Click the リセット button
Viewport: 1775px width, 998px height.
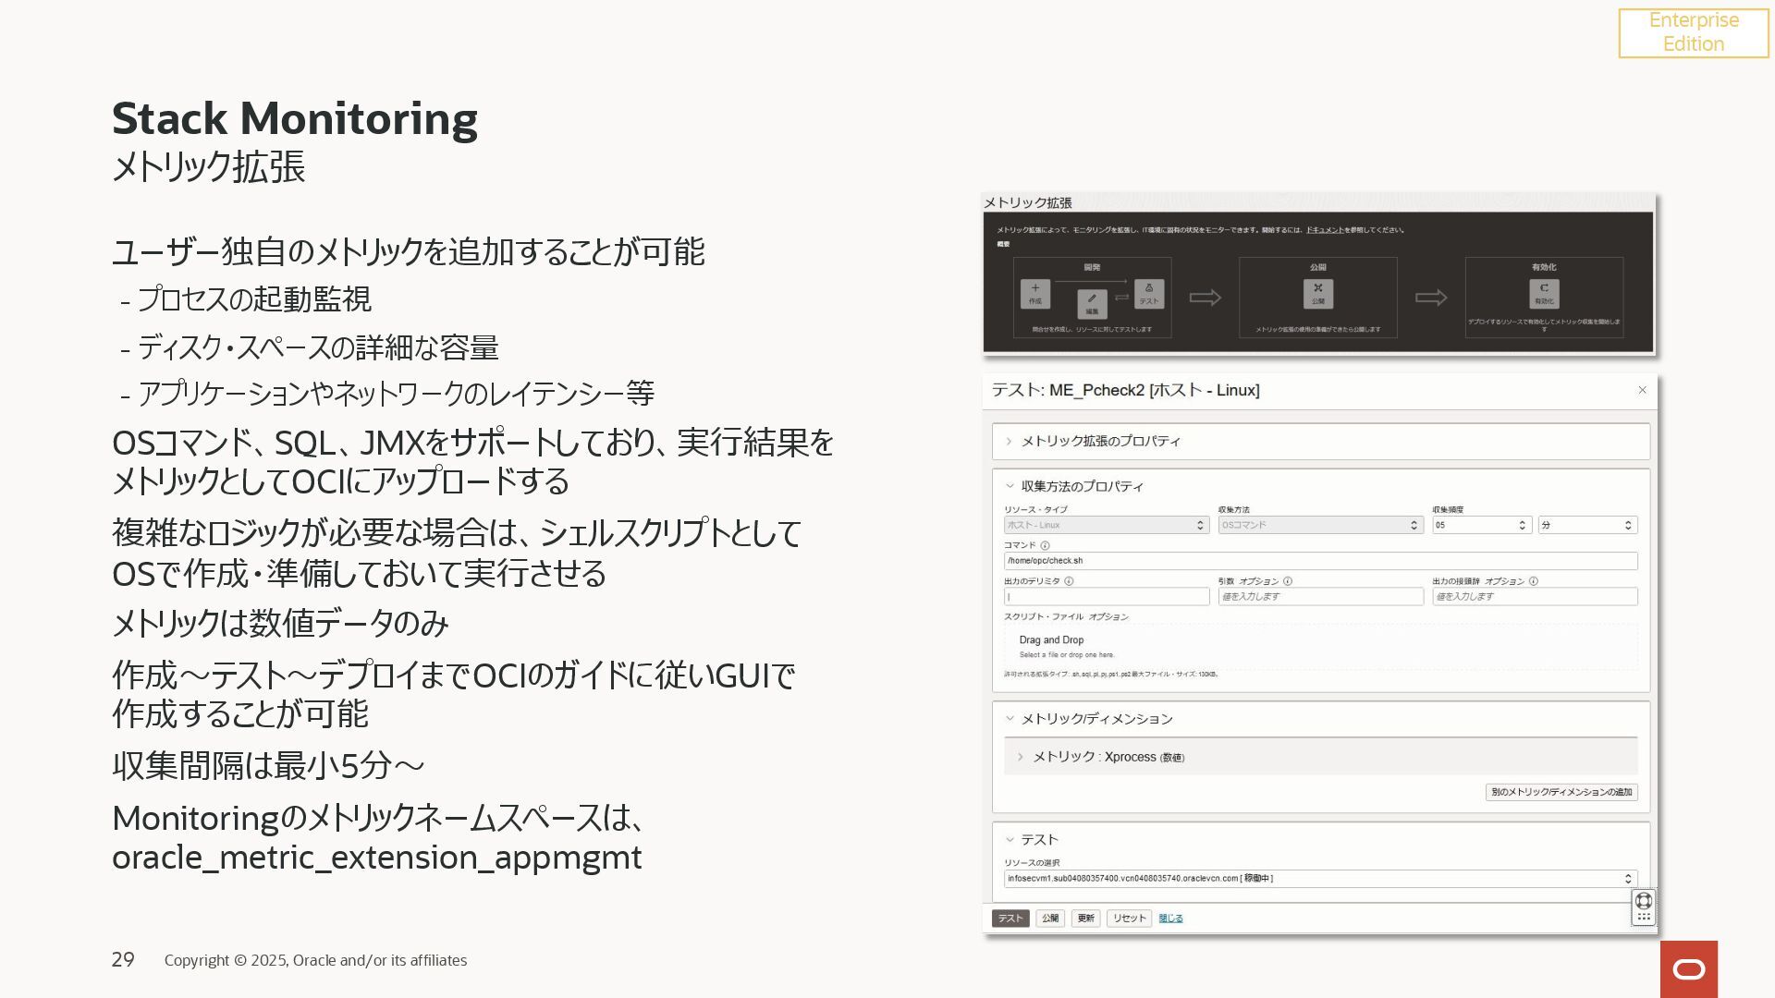1129,919
